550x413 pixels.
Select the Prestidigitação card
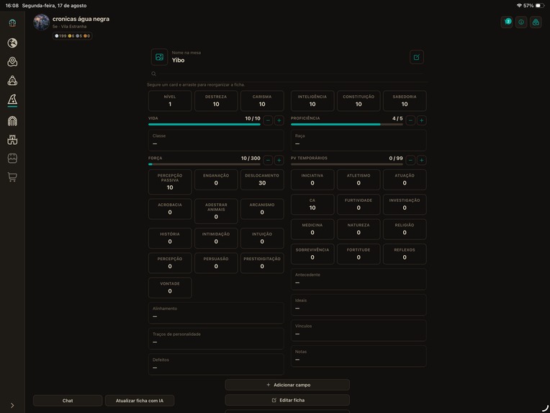coord(262,263)
